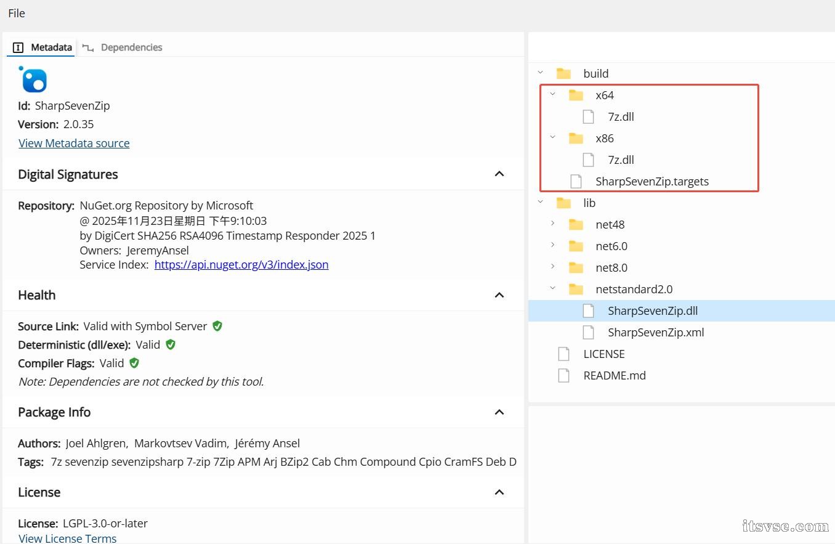Open the api.nuget.org service index link
835x544 pixels.
(241, 264)
